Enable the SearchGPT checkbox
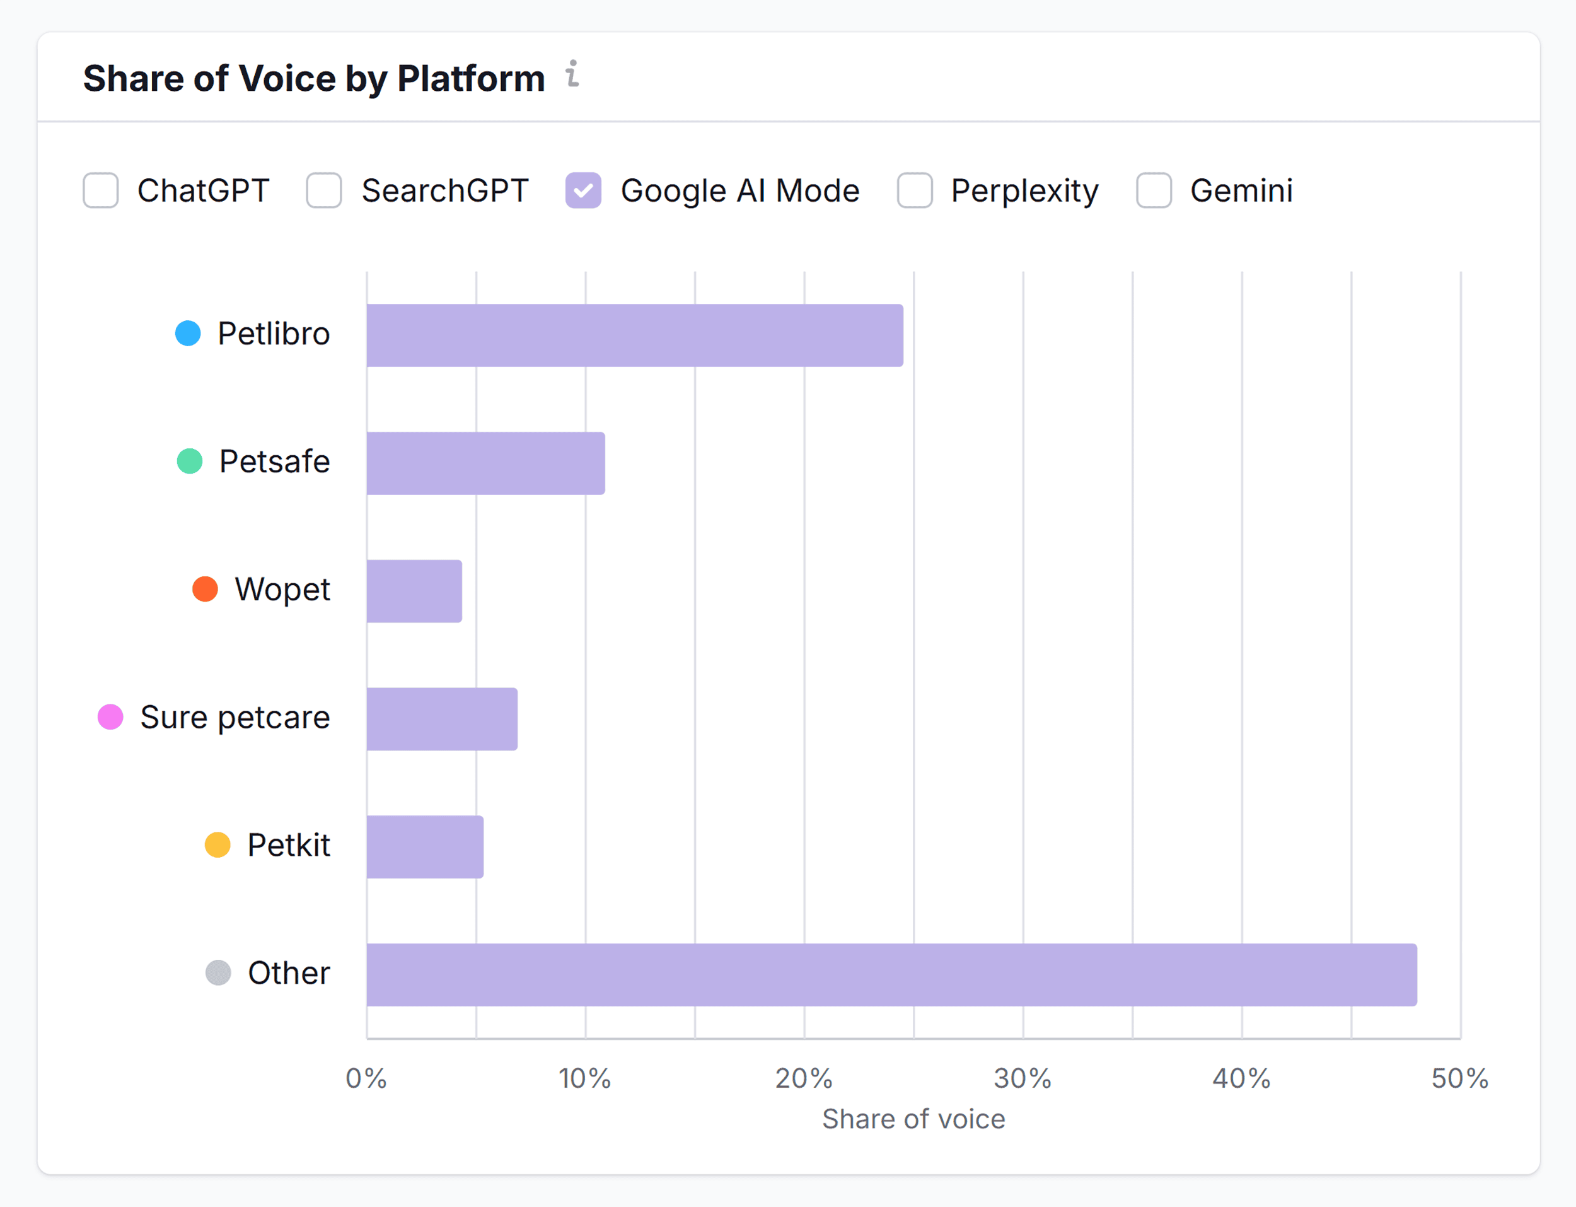The width and height of the screenshot is (1576, 1207). [324, 190]
